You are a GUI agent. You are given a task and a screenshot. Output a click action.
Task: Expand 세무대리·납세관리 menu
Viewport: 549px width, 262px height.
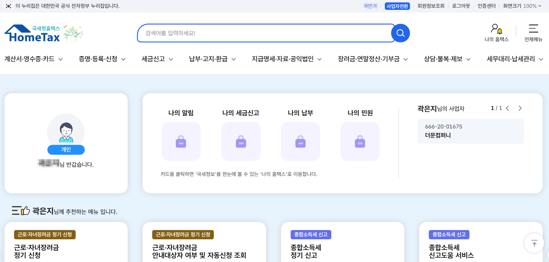(x=515, y=59)
